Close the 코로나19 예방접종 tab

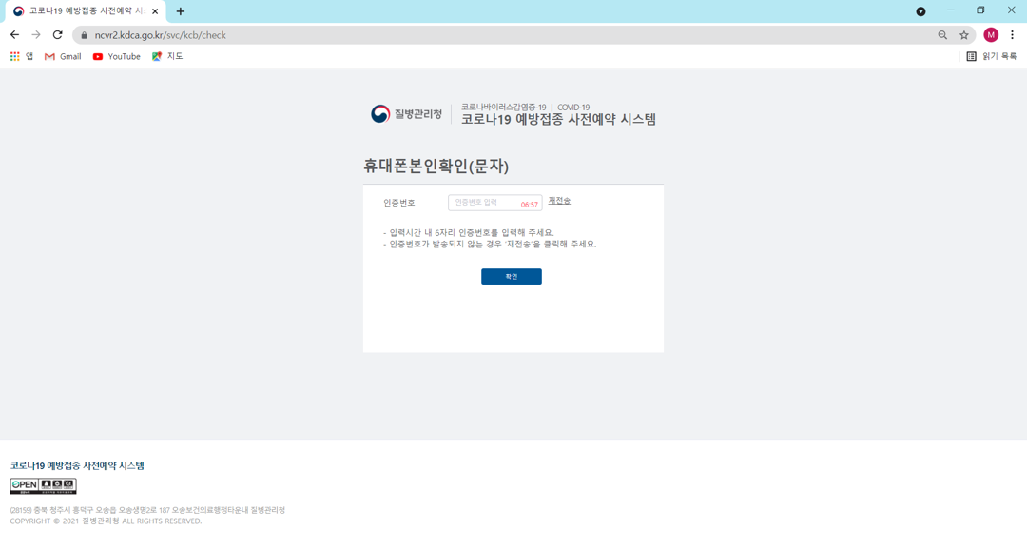point(155,11)
